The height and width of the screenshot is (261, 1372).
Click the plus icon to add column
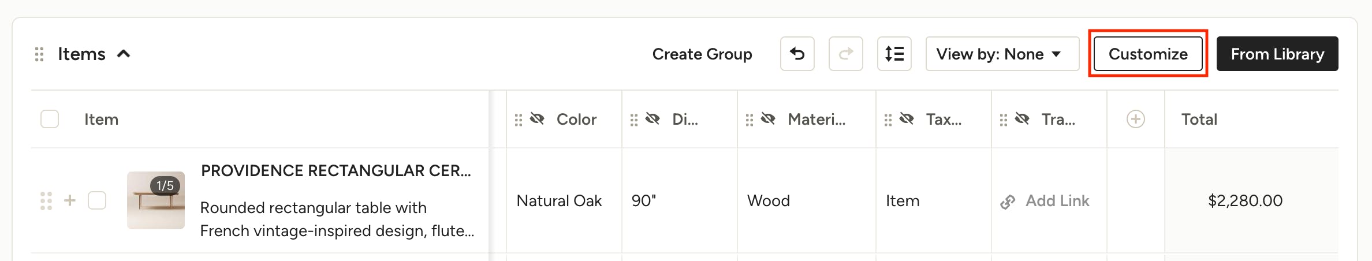(x=1135, y=119)
